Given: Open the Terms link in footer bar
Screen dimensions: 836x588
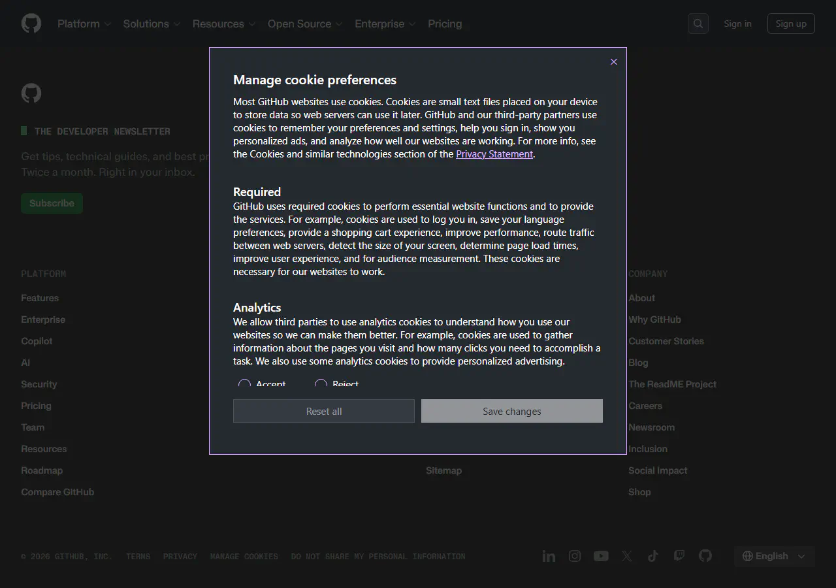Looking at the screenshot, I should pos(138,557).
